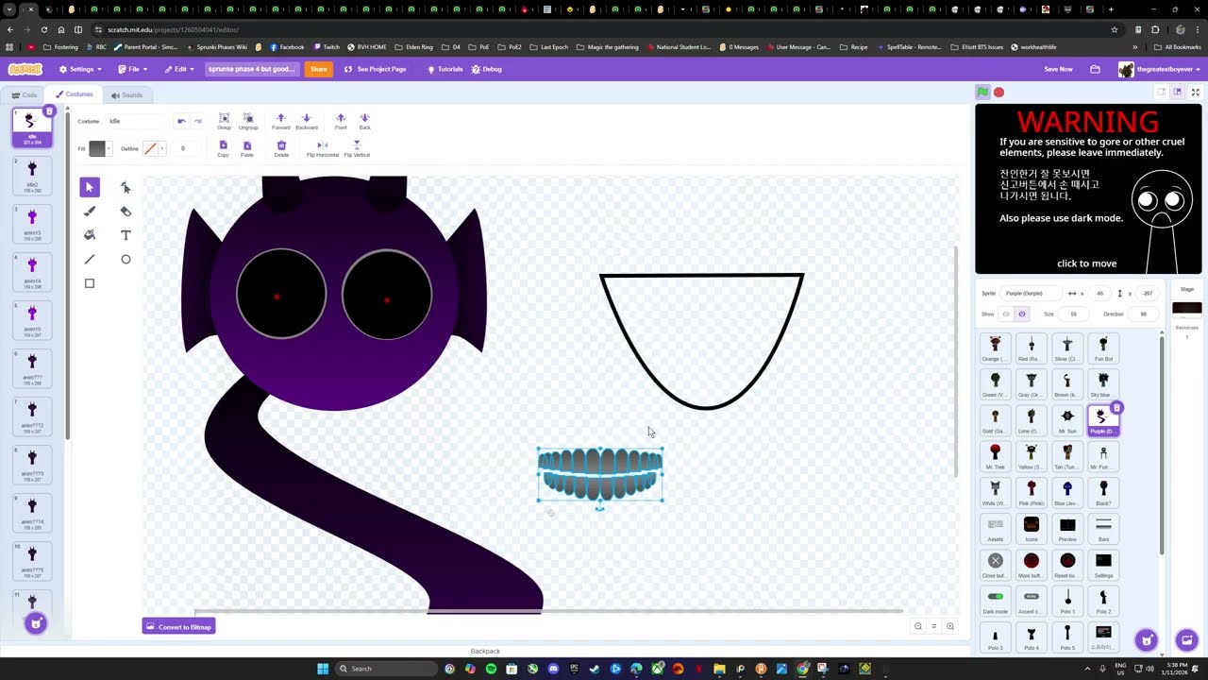Flip selection Horizontal
The width and height of the screenshot is (1208, 680).
tap(322, 148)
